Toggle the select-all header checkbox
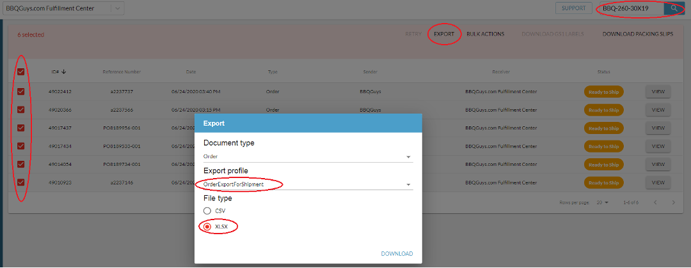 pyautogui.click(x=20, y=72)
